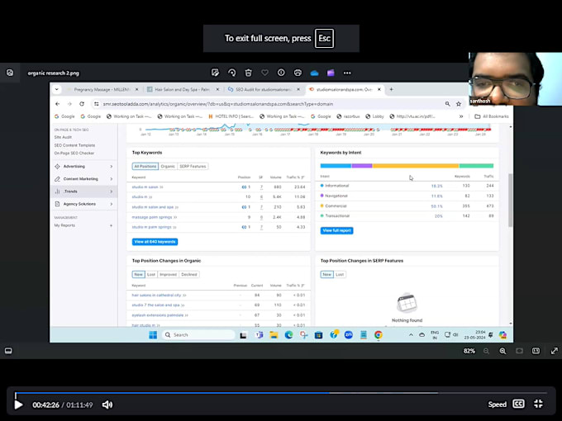Viewport: 562px width, 421px height.
Task: Rotate the image using the rotate icon
Action: pyautogui.click(x=232, y=73)
